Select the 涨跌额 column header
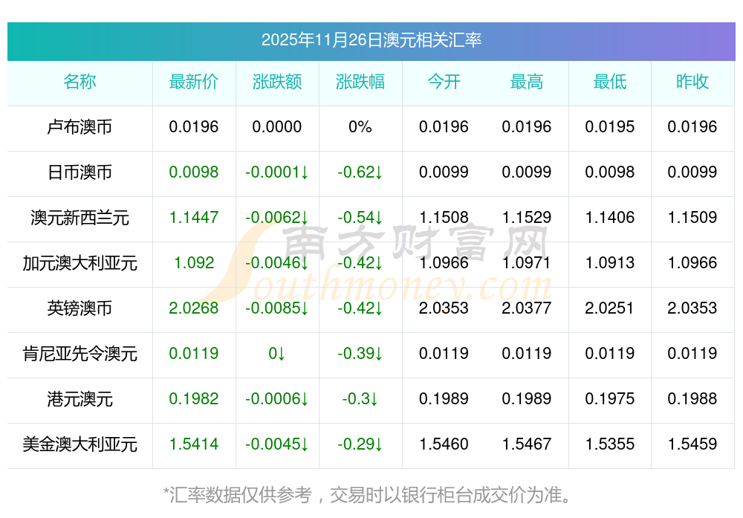This screenshot has width=743, height=518. point(277,82)
